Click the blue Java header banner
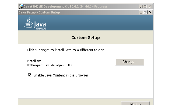 (x=86, y=23)
